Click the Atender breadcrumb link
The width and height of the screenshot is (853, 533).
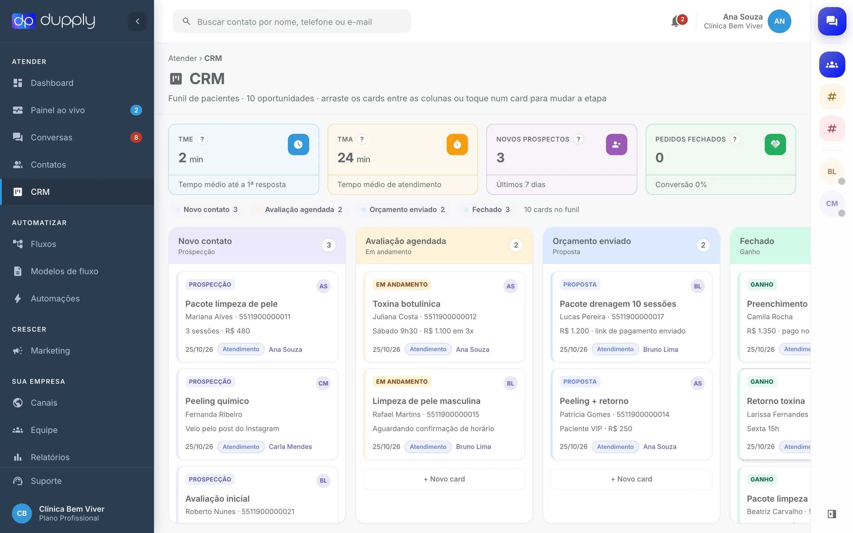182,58
